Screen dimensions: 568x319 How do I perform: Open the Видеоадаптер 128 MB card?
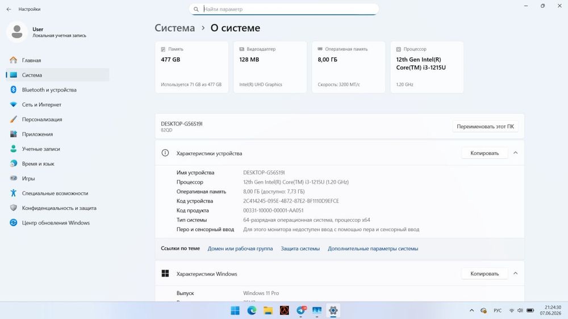point(270,68)
